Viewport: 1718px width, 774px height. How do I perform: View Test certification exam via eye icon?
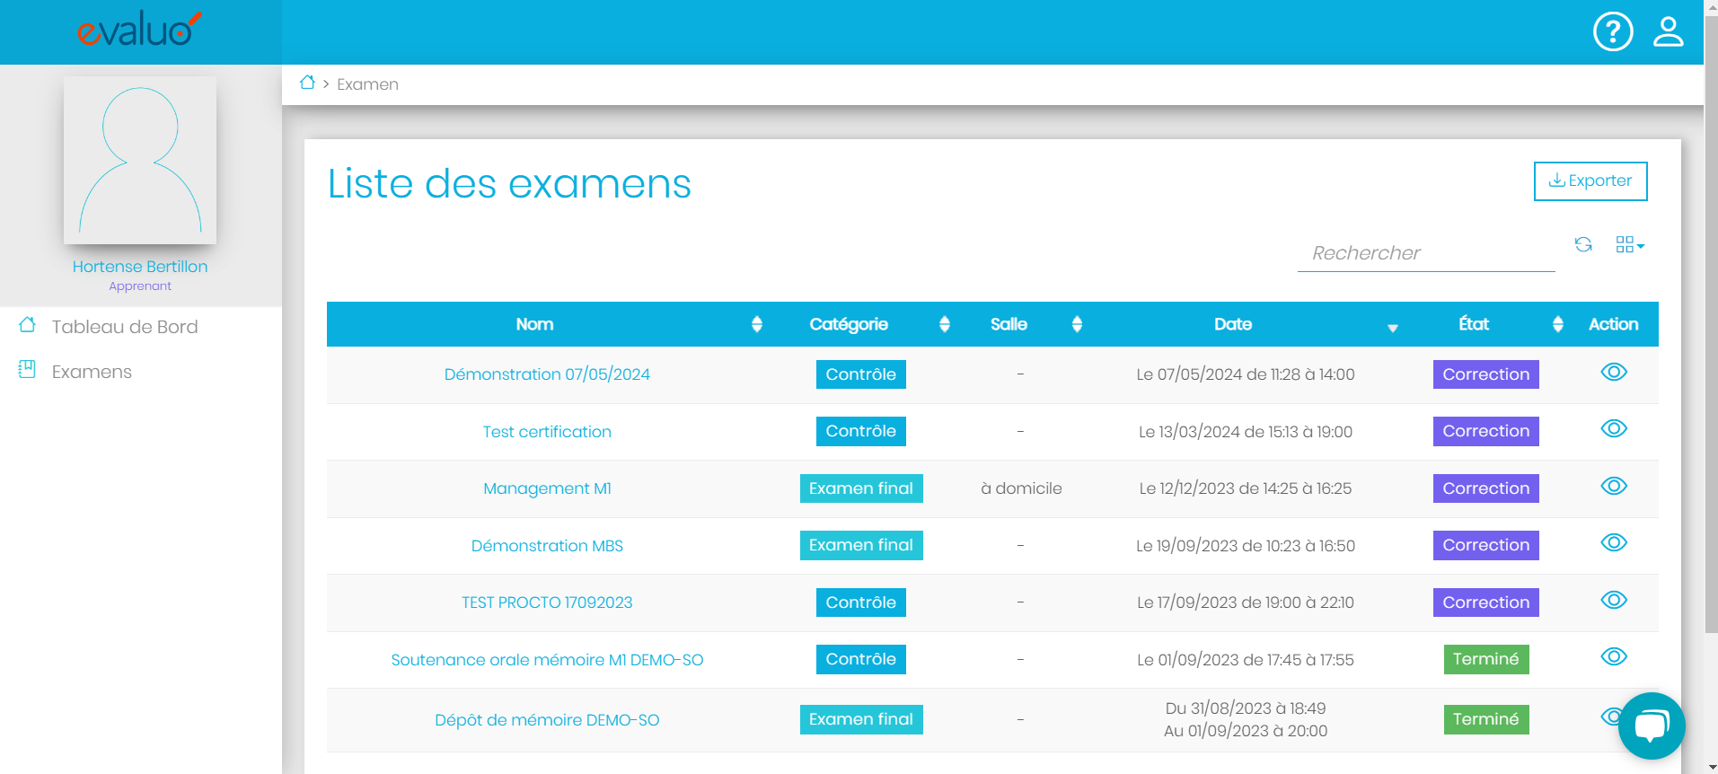point(1613,429)
